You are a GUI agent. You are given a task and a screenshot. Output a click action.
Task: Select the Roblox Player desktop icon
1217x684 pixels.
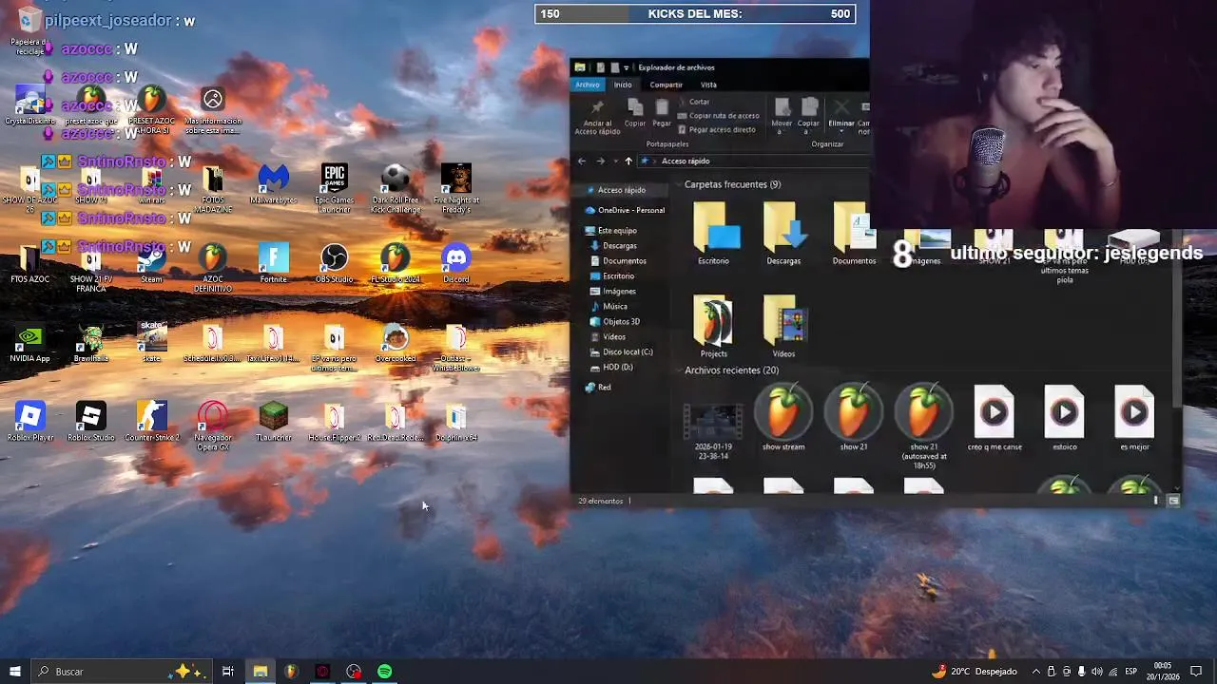click(29, 422)
